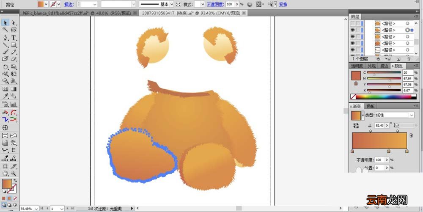Viewport: 423px width, 212px height.
Task: Open Recolor Artwork from control bar
Action: (x=250, y=4)
